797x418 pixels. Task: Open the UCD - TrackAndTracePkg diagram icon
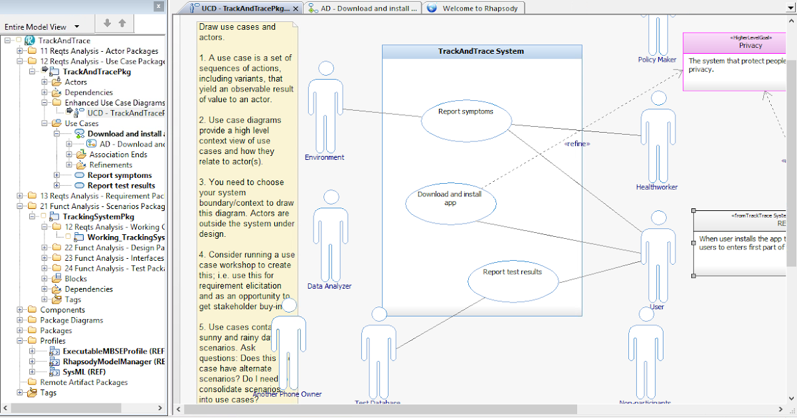pos(78,113)
